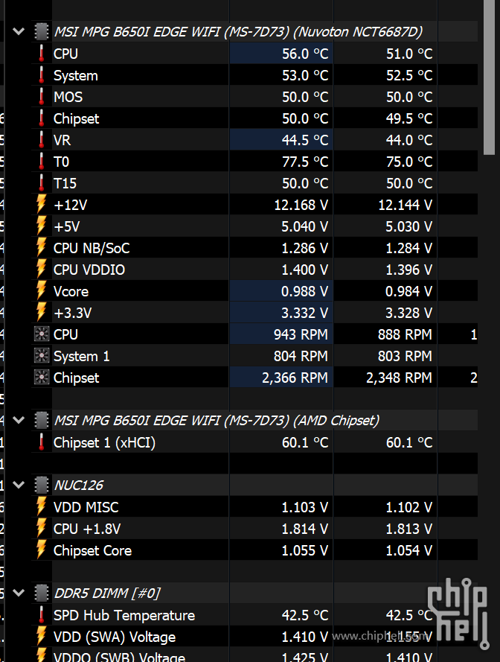This screenshot has height=662, width=500.
Task: Select the DDR5 DIMM [#0] header
Action: tap(107, 593)
